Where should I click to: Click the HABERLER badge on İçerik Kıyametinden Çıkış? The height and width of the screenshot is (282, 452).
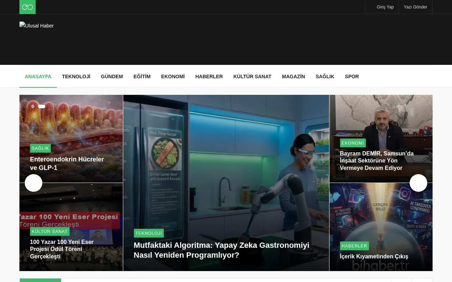354,246
